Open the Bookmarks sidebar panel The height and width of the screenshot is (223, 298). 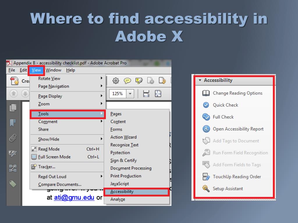[13, 123]
